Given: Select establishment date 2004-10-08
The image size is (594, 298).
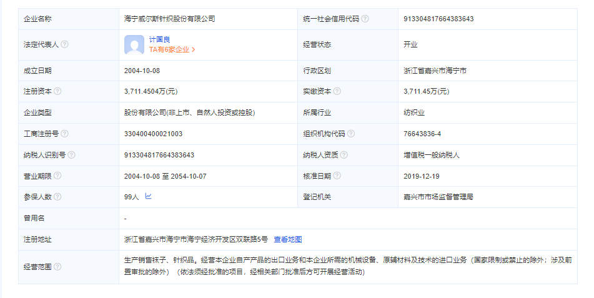Looking at the screenshot, I should [142, 71].
